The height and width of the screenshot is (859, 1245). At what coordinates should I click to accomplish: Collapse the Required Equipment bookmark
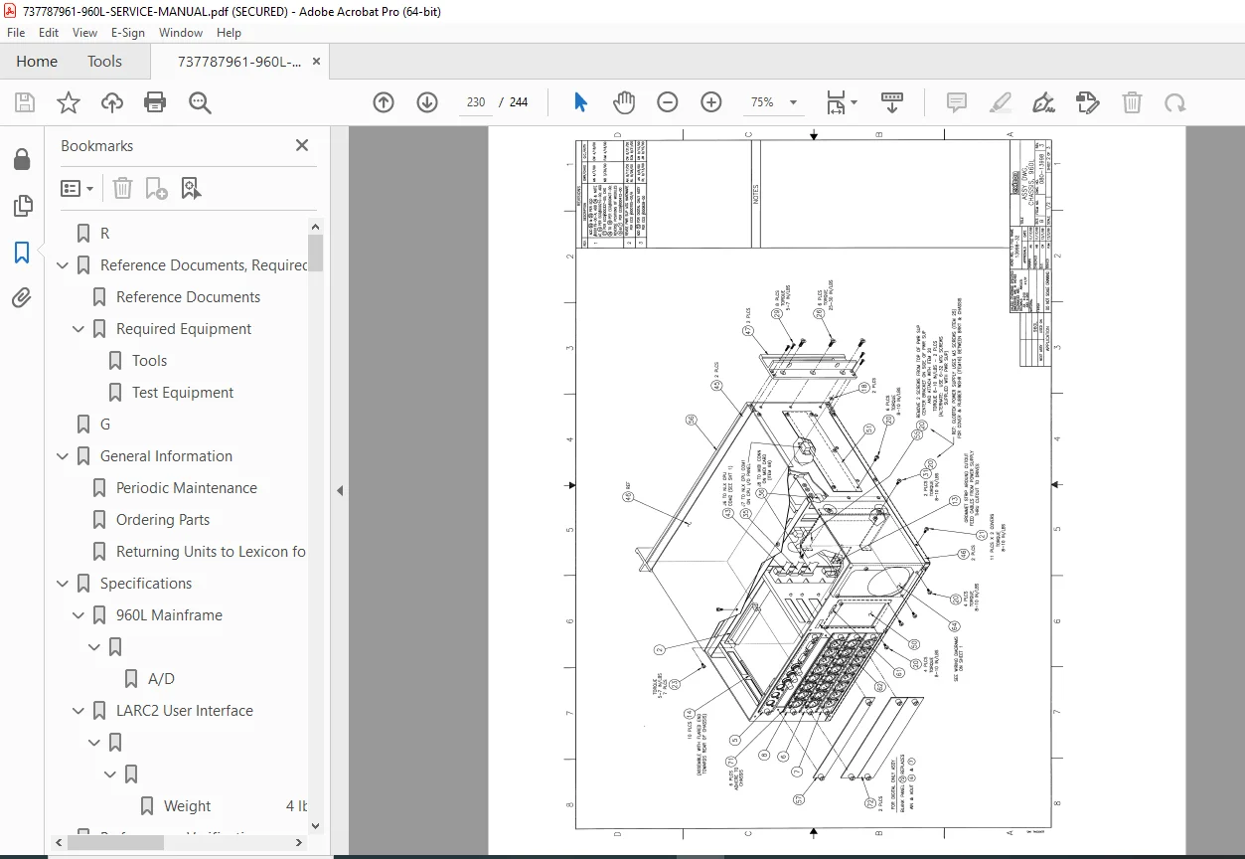click(78, 329)
